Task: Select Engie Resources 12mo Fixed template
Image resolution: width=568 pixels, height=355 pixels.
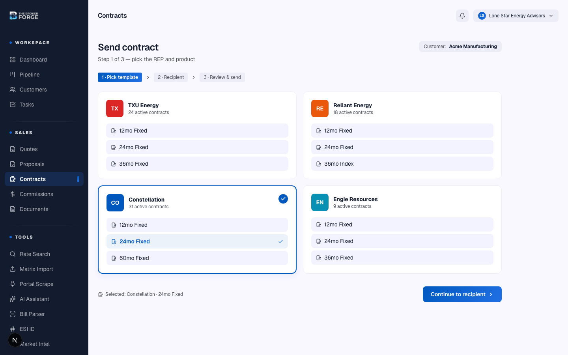Action: tap(402, 224)
